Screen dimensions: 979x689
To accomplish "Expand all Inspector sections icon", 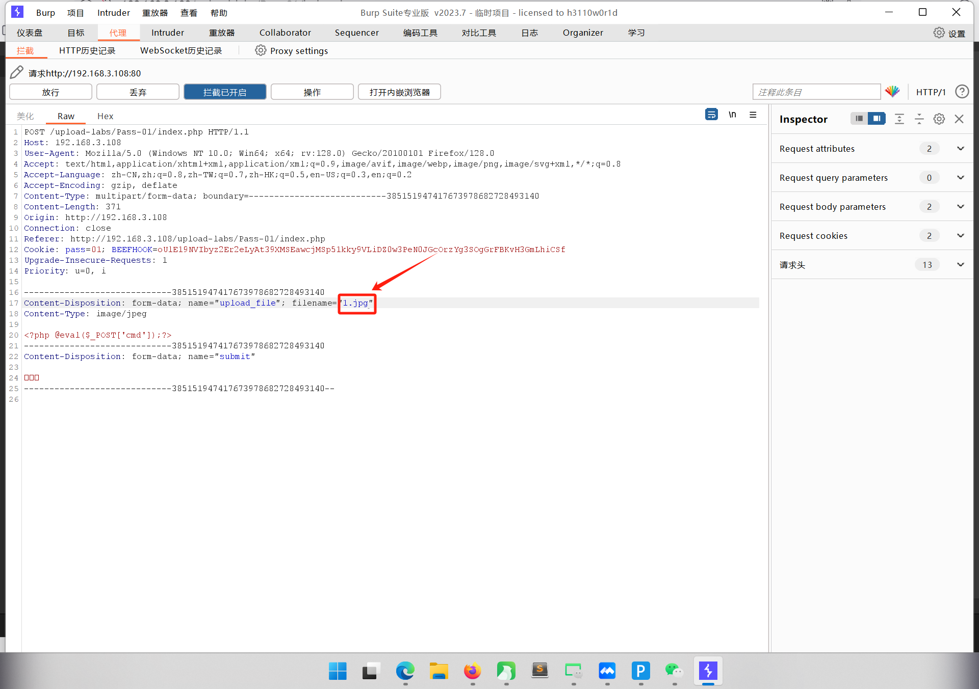I will click(899, 119).
